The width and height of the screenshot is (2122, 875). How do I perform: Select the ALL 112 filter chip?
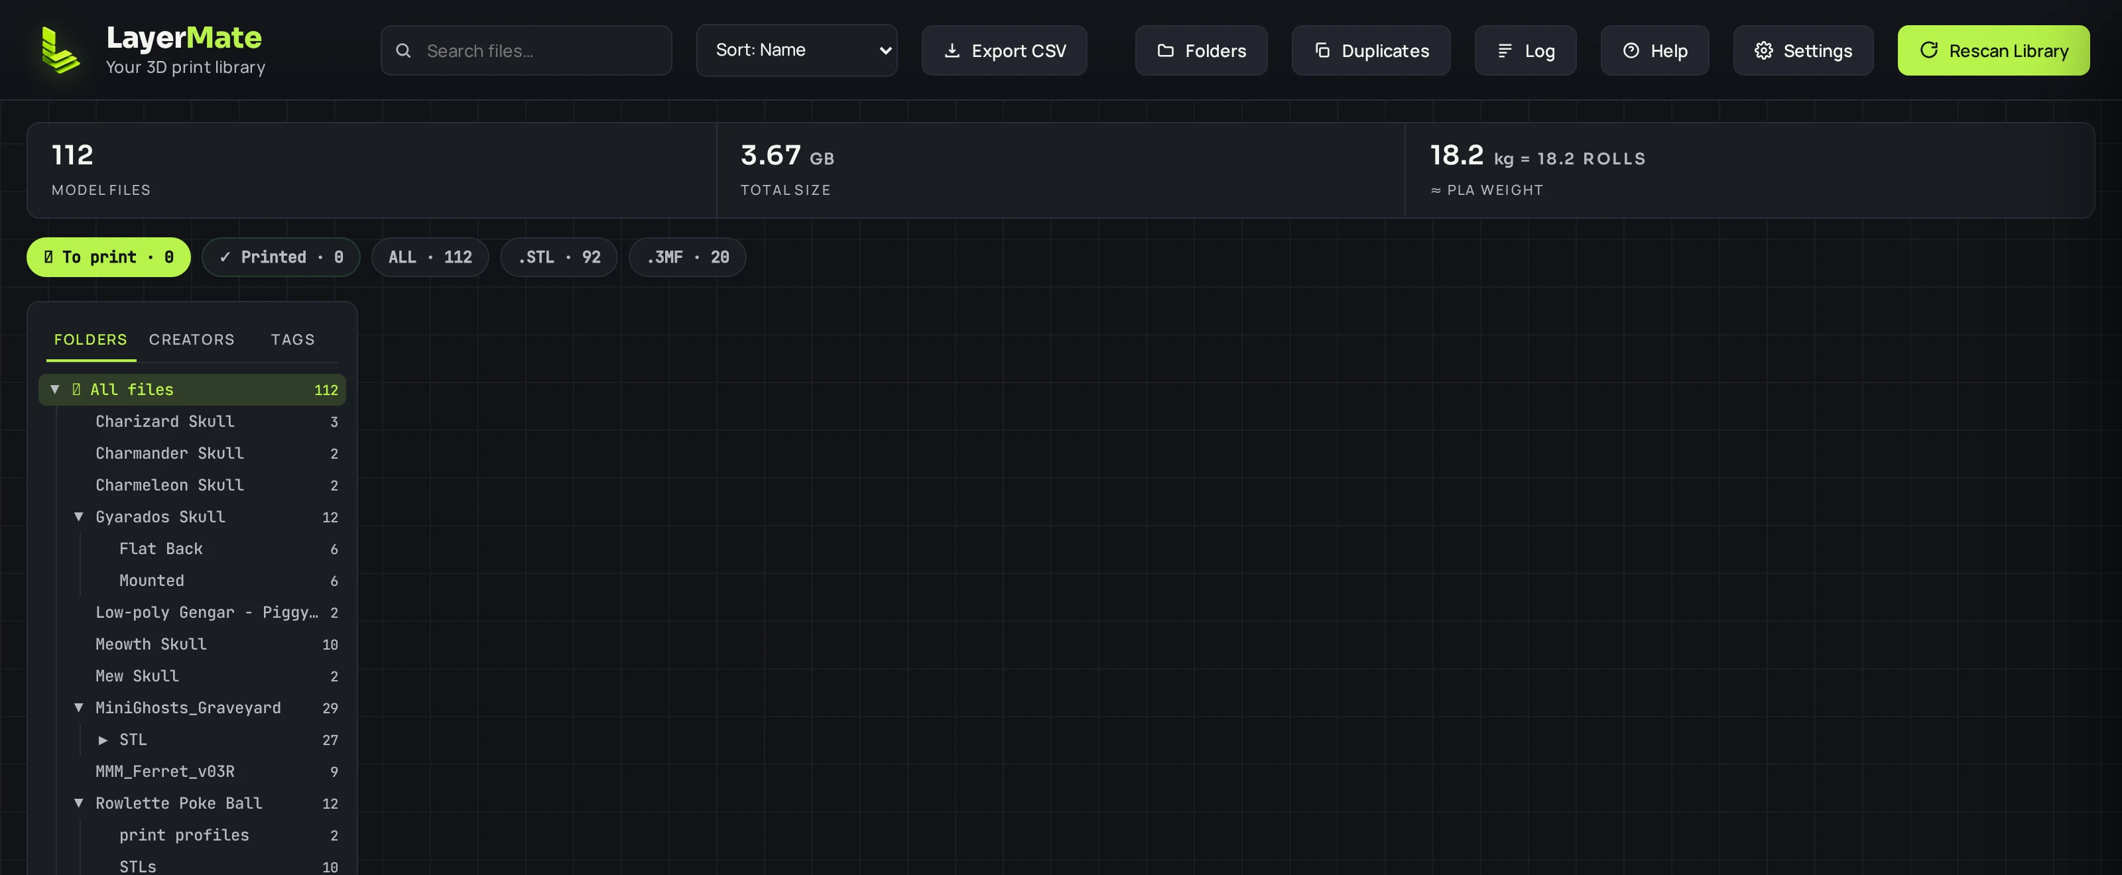430,258
